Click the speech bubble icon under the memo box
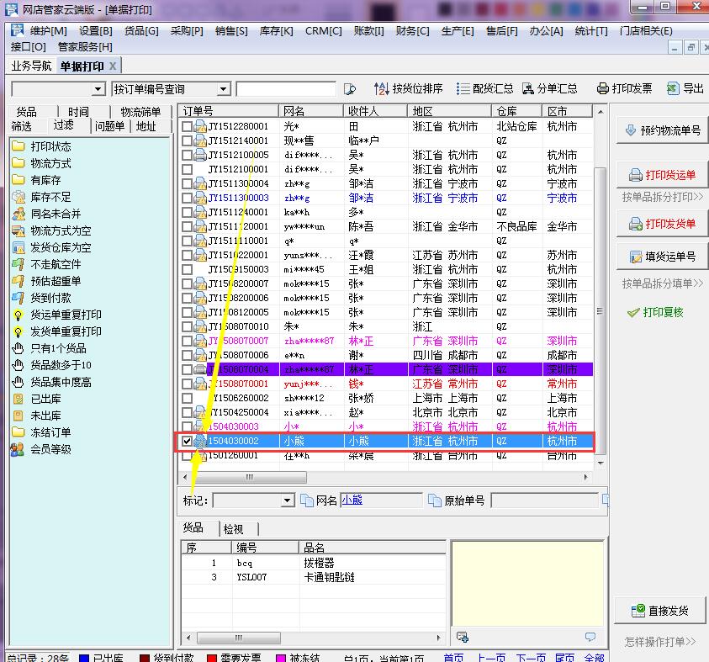Image resolution: width=709 pixels, height=662 pixels. point(590,637)
